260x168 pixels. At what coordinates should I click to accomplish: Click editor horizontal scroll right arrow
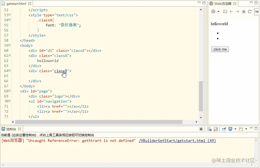pos(196,122)
